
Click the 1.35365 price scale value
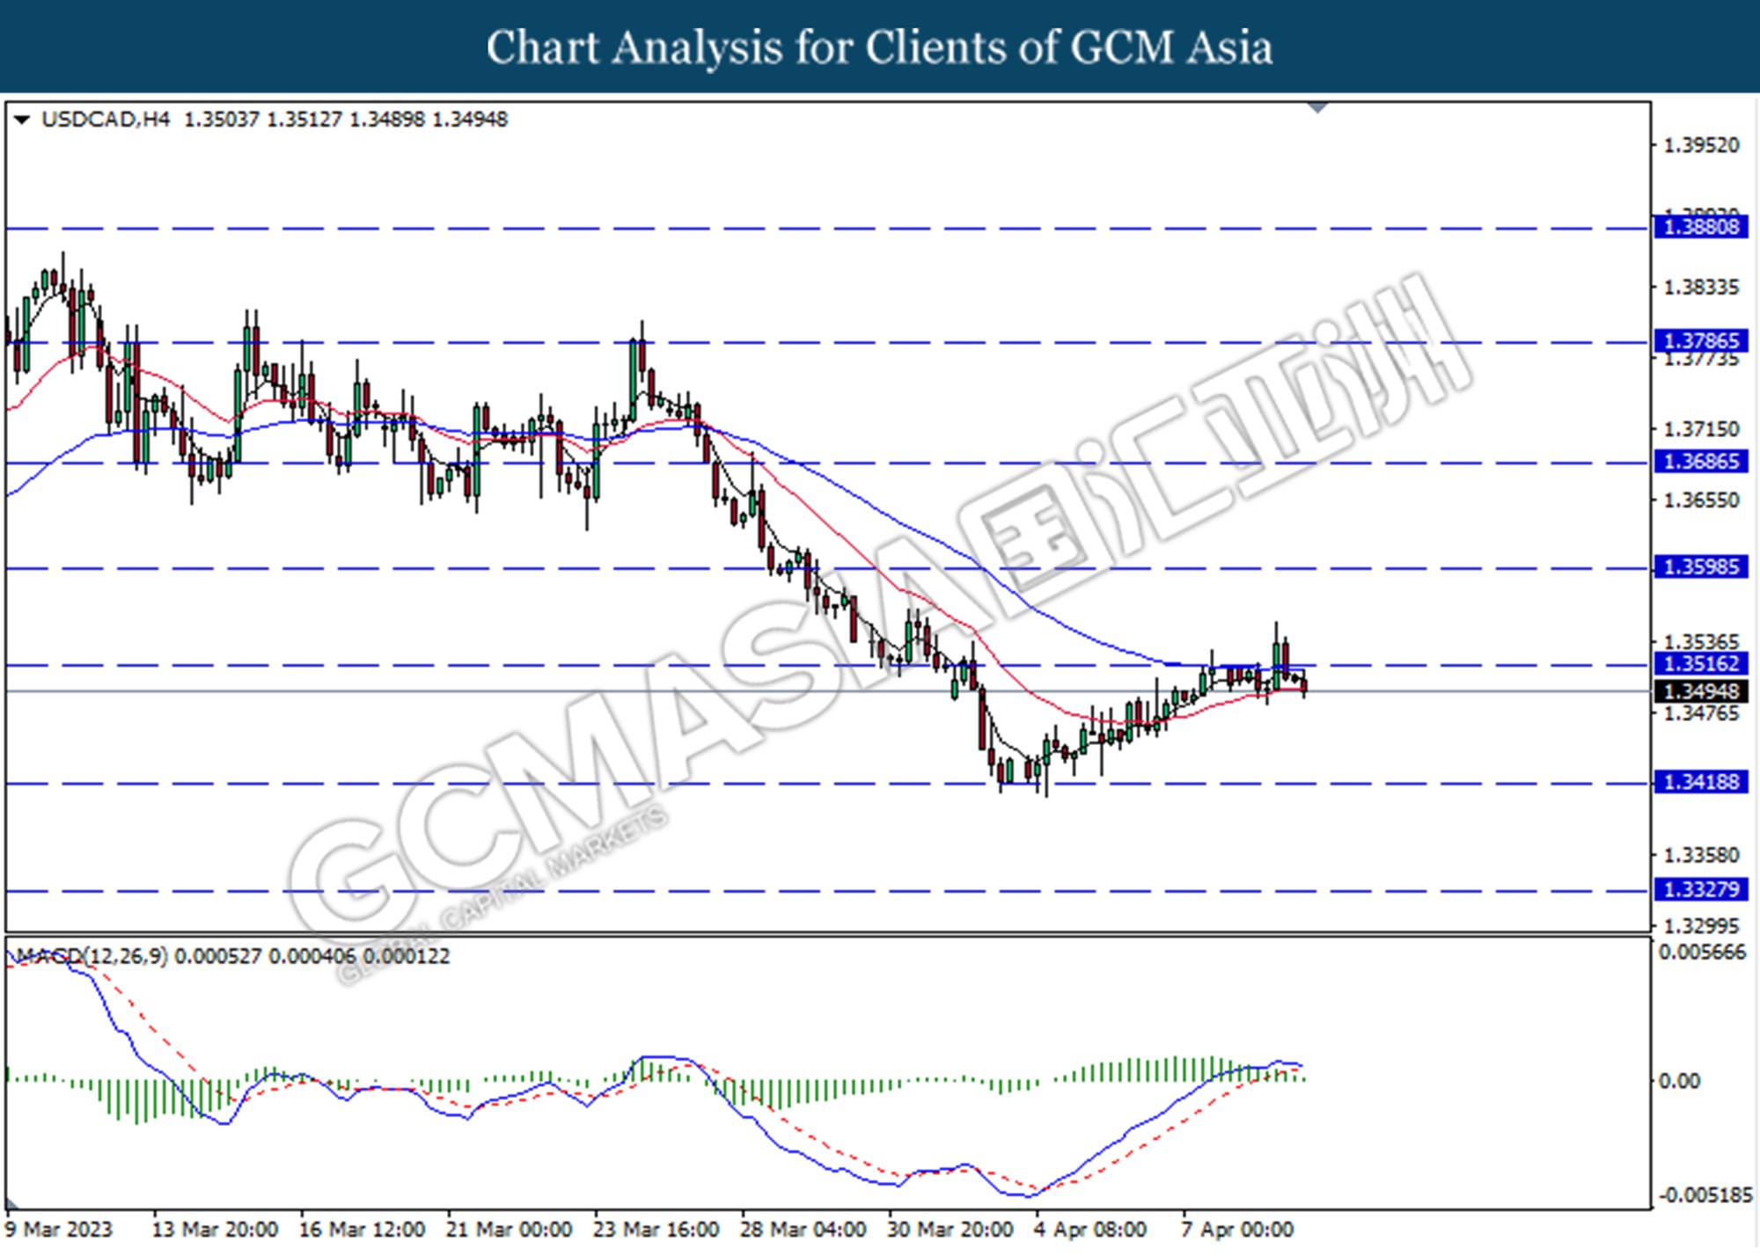pyautogui.click(x=1701, y=642)
